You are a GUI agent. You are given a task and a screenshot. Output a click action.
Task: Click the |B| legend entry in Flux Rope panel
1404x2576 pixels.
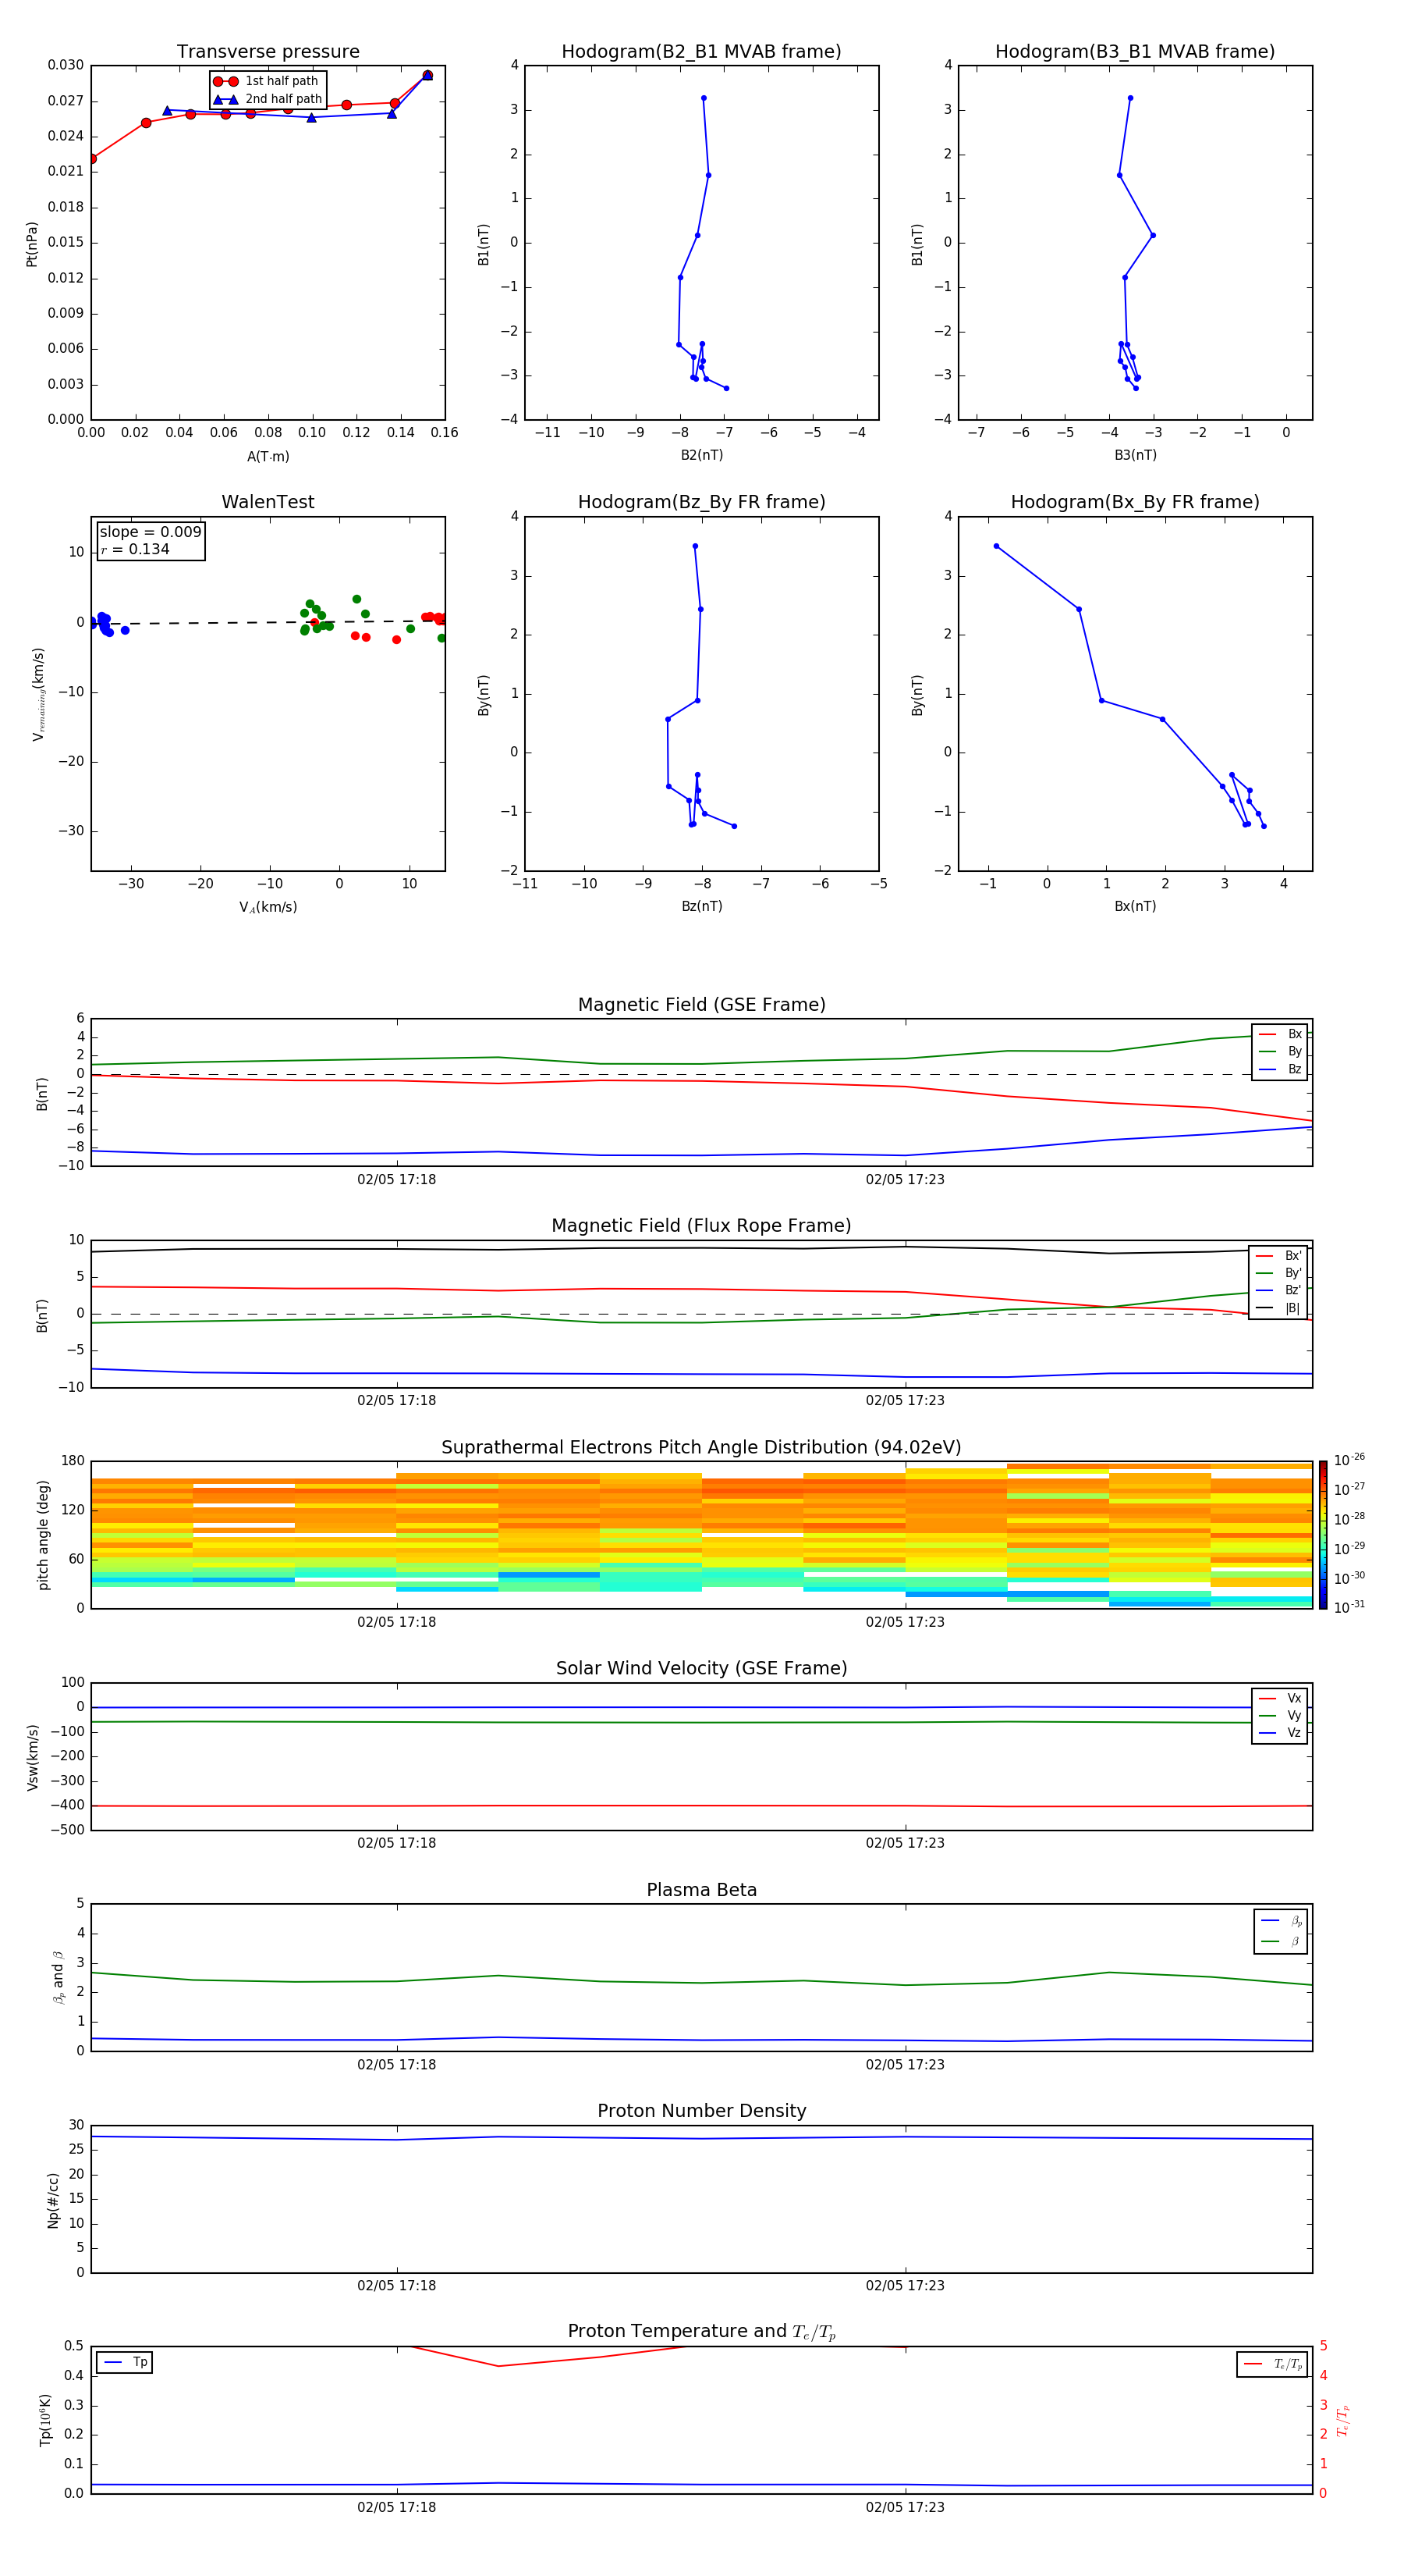pyautogui.click(x=1278, y=1308)
